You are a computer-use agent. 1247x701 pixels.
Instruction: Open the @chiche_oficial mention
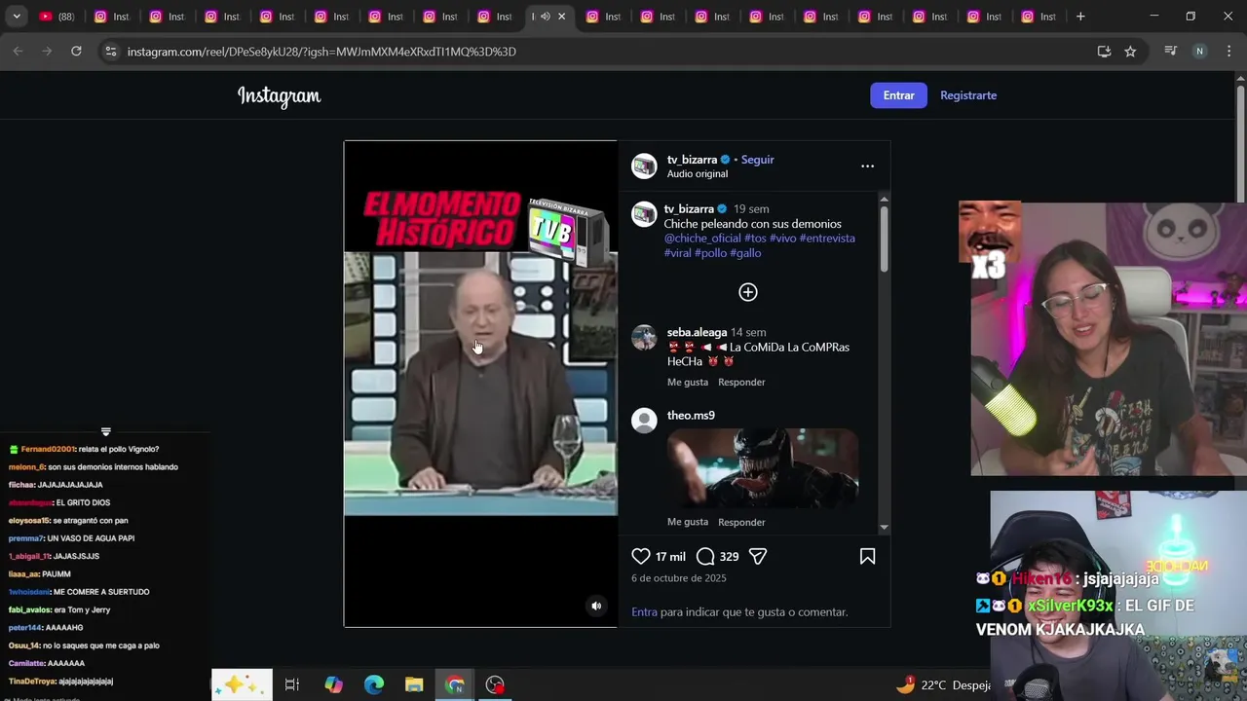702,239
